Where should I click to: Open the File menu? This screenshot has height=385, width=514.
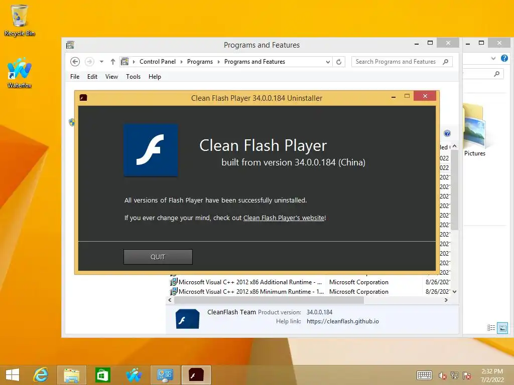click(75, 77)
